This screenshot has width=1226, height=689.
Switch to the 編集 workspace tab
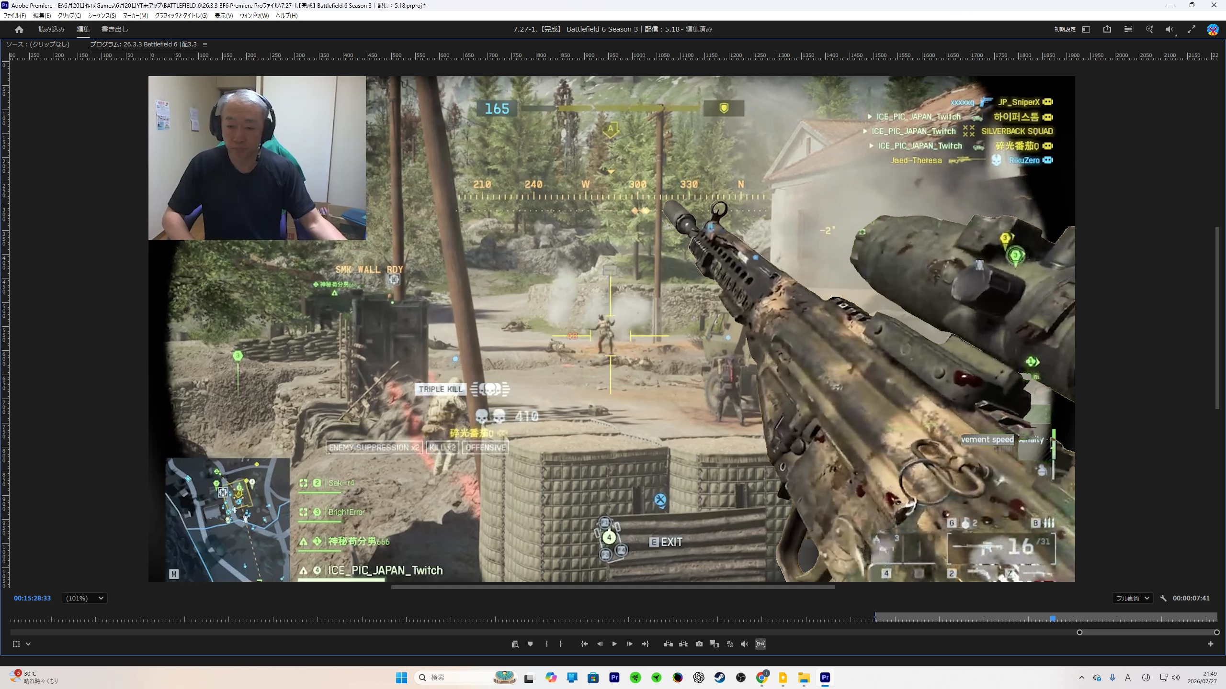[x=83, y=30]
